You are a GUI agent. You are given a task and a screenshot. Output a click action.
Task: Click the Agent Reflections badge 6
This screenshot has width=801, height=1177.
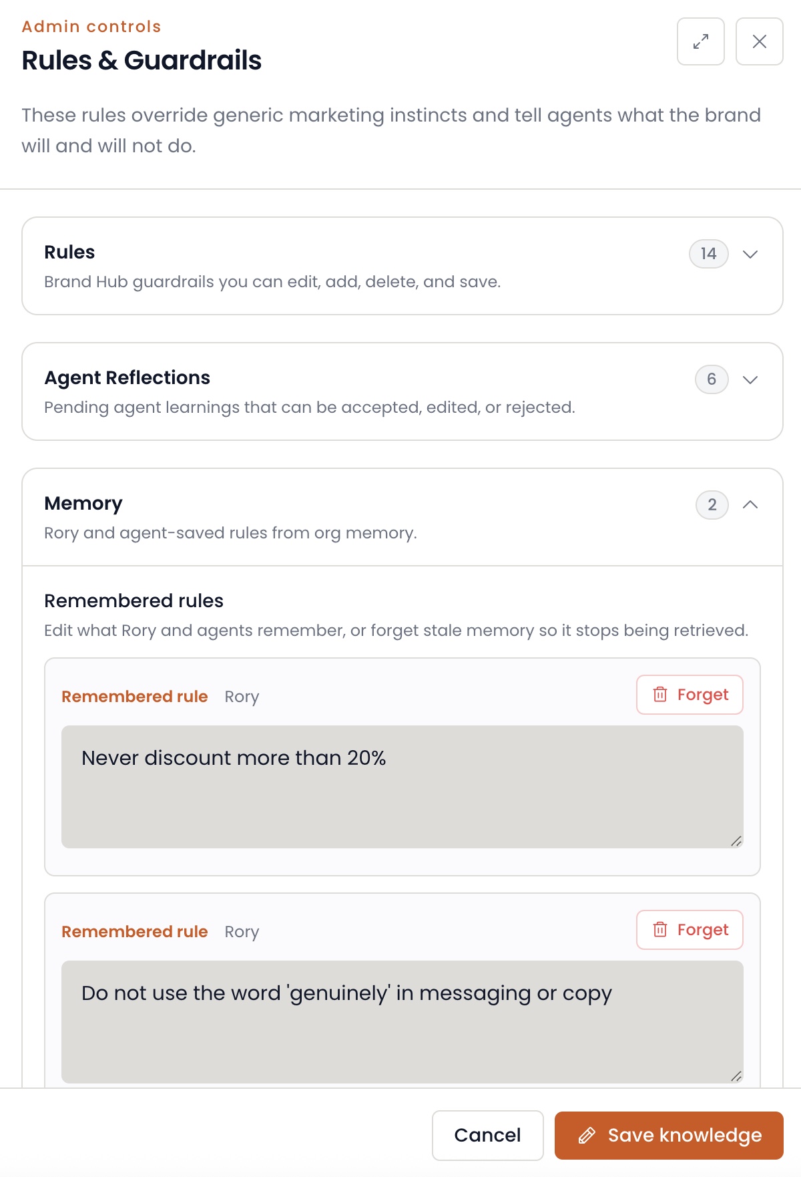[712, 379]
